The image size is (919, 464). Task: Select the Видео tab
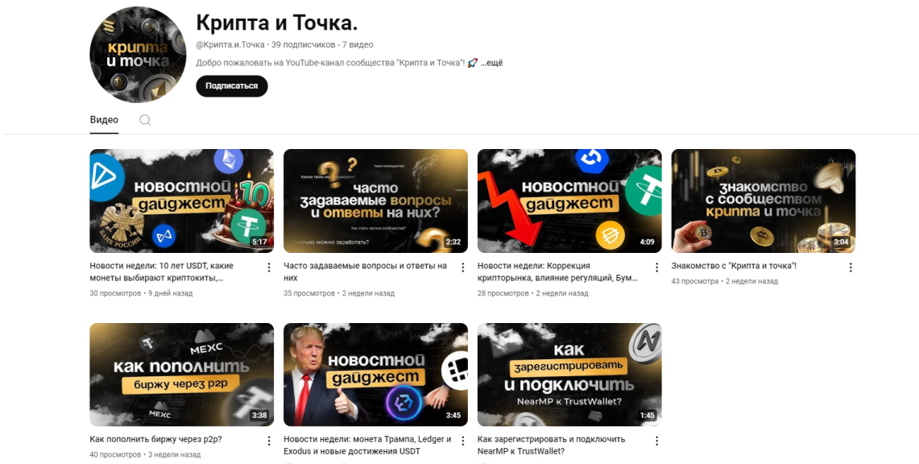click(x=104, y=120)
